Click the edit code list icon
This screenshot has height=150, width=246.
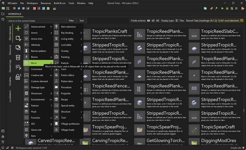(x=18, y=67)
